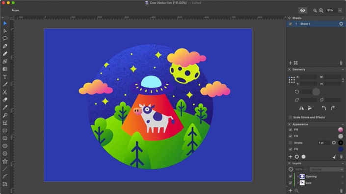Open stroke settings gear icon
The width and height of the screenshot is (346, 194).
334,143
